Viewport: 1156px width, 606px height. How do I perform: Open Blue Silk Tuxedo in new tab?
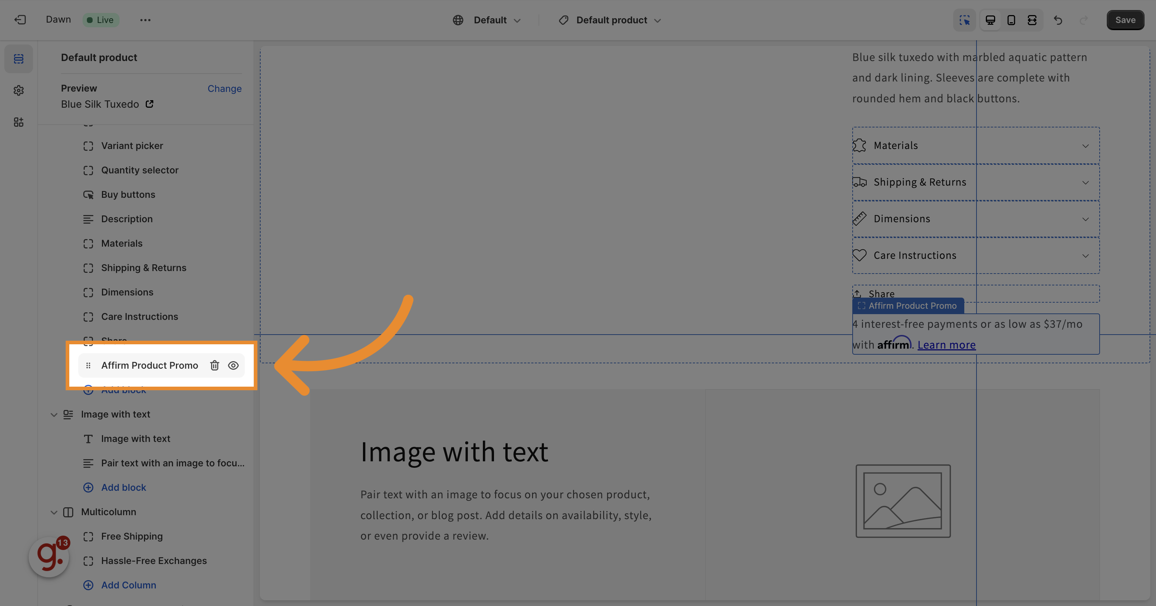(149, 104)
